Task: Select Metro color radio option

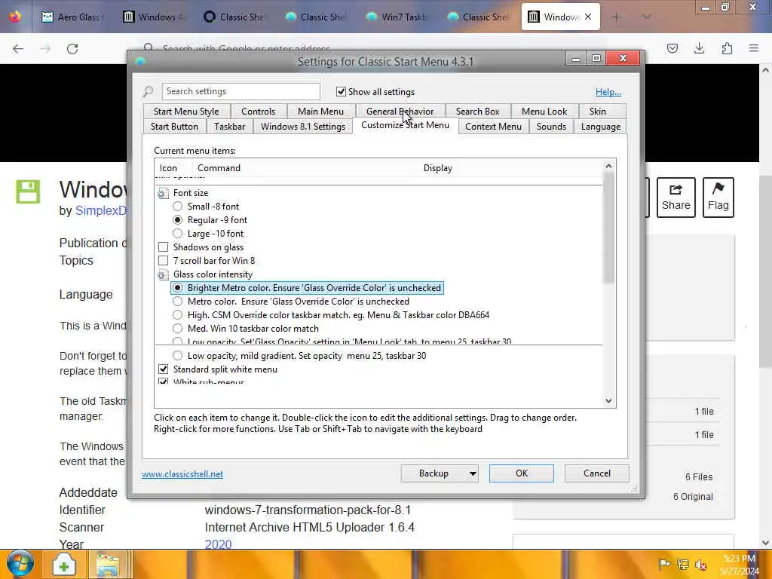Action: pyautogui.click(x=178, y=302)
